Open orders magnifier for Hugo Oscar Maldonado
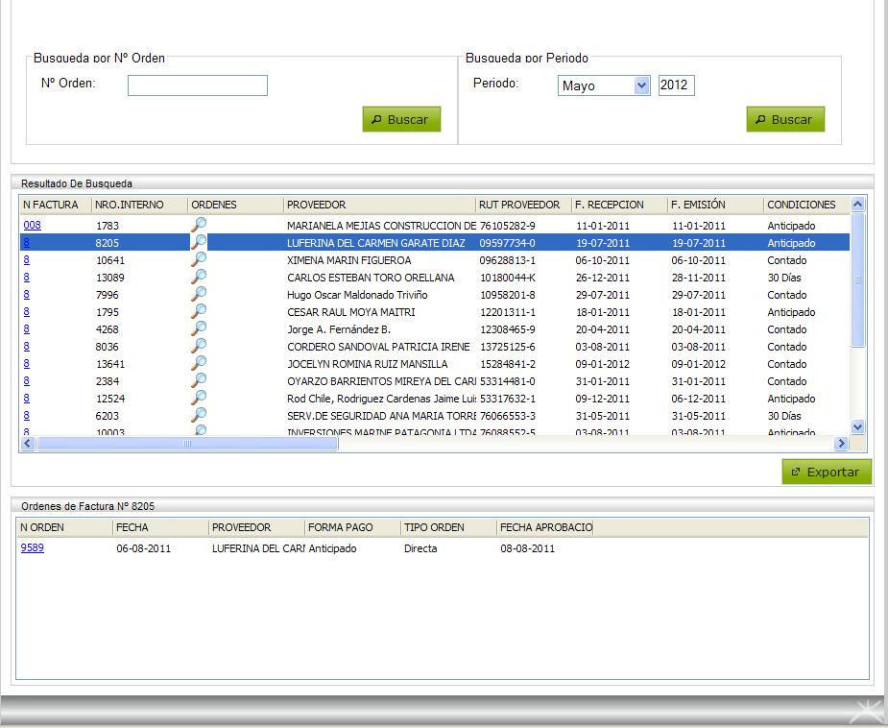Image resolution: width=888 pixels, height=728 pixels. [199, 294]
